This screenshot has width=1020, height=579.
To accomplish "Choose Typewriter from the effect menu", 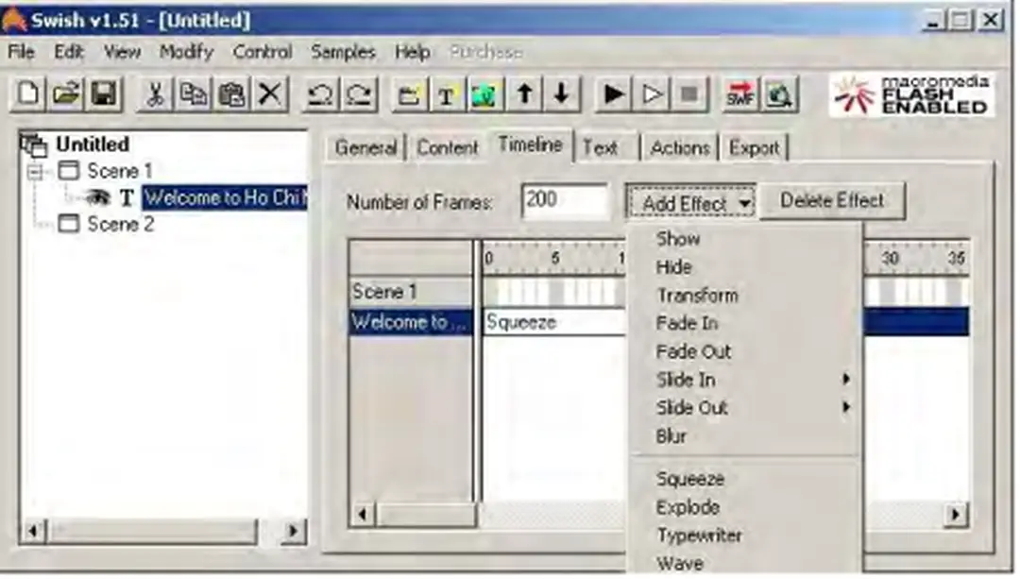I will (699, 536).
